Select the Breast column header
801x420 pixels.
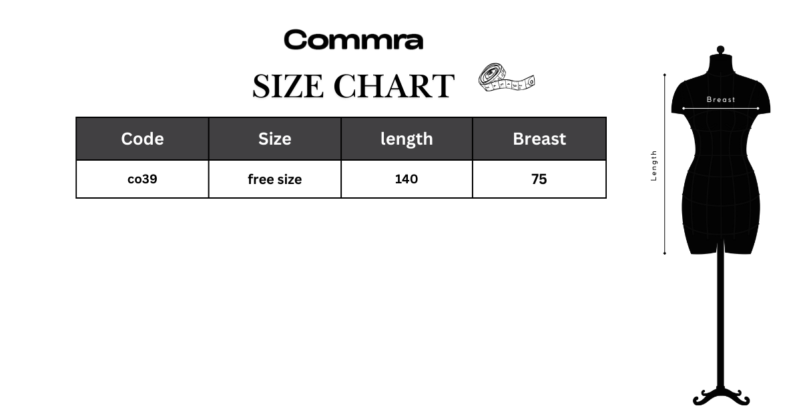coord(539,139)
